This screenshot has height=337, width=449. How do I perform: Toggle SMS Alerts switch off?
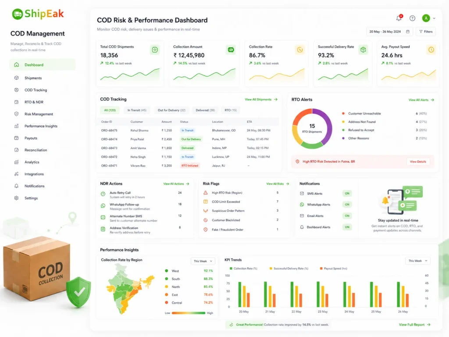click(x=347, y=194)
